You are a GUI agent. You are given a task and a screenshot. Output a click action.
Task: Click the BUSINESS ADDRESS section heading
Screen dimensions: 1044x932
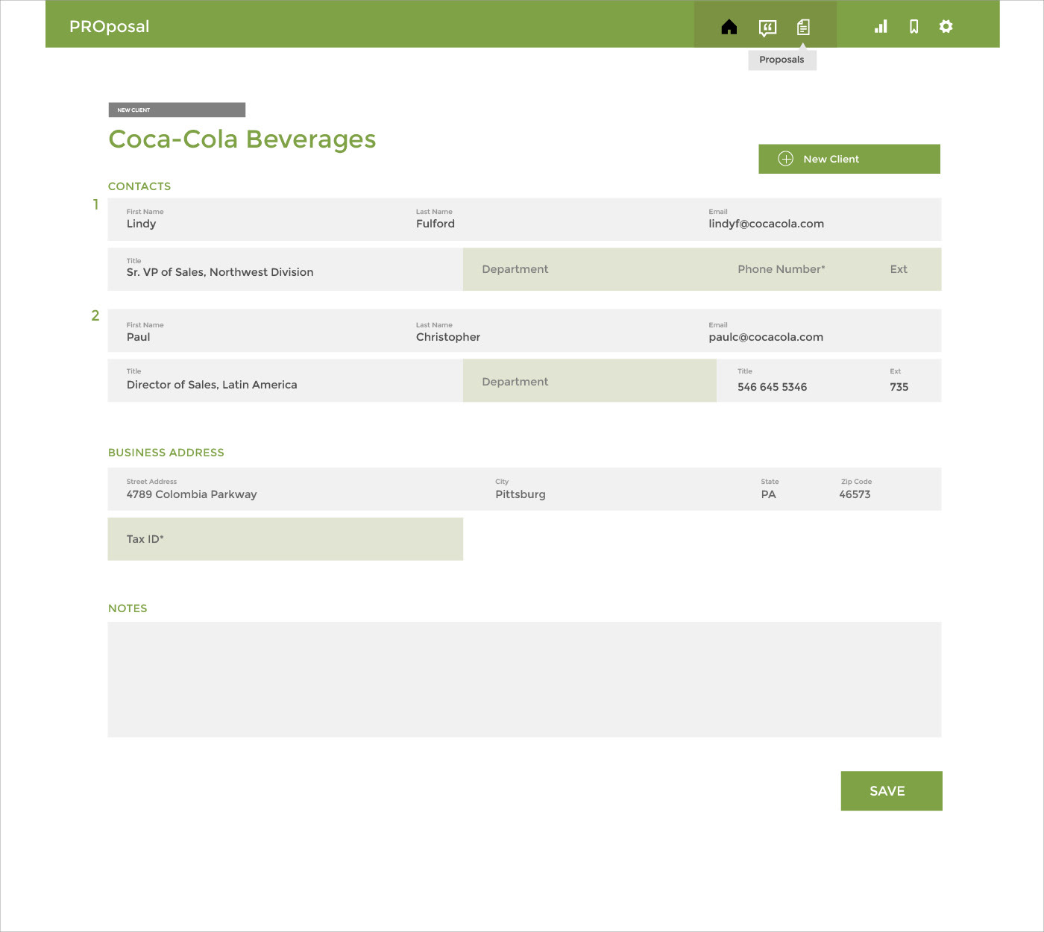tap(166, 453)
